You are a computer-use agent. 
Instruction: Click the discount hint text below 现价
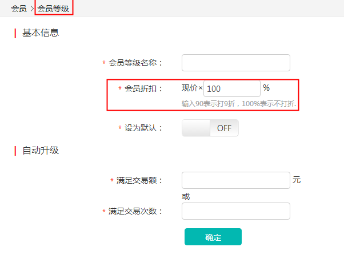[x=241, y=104]
